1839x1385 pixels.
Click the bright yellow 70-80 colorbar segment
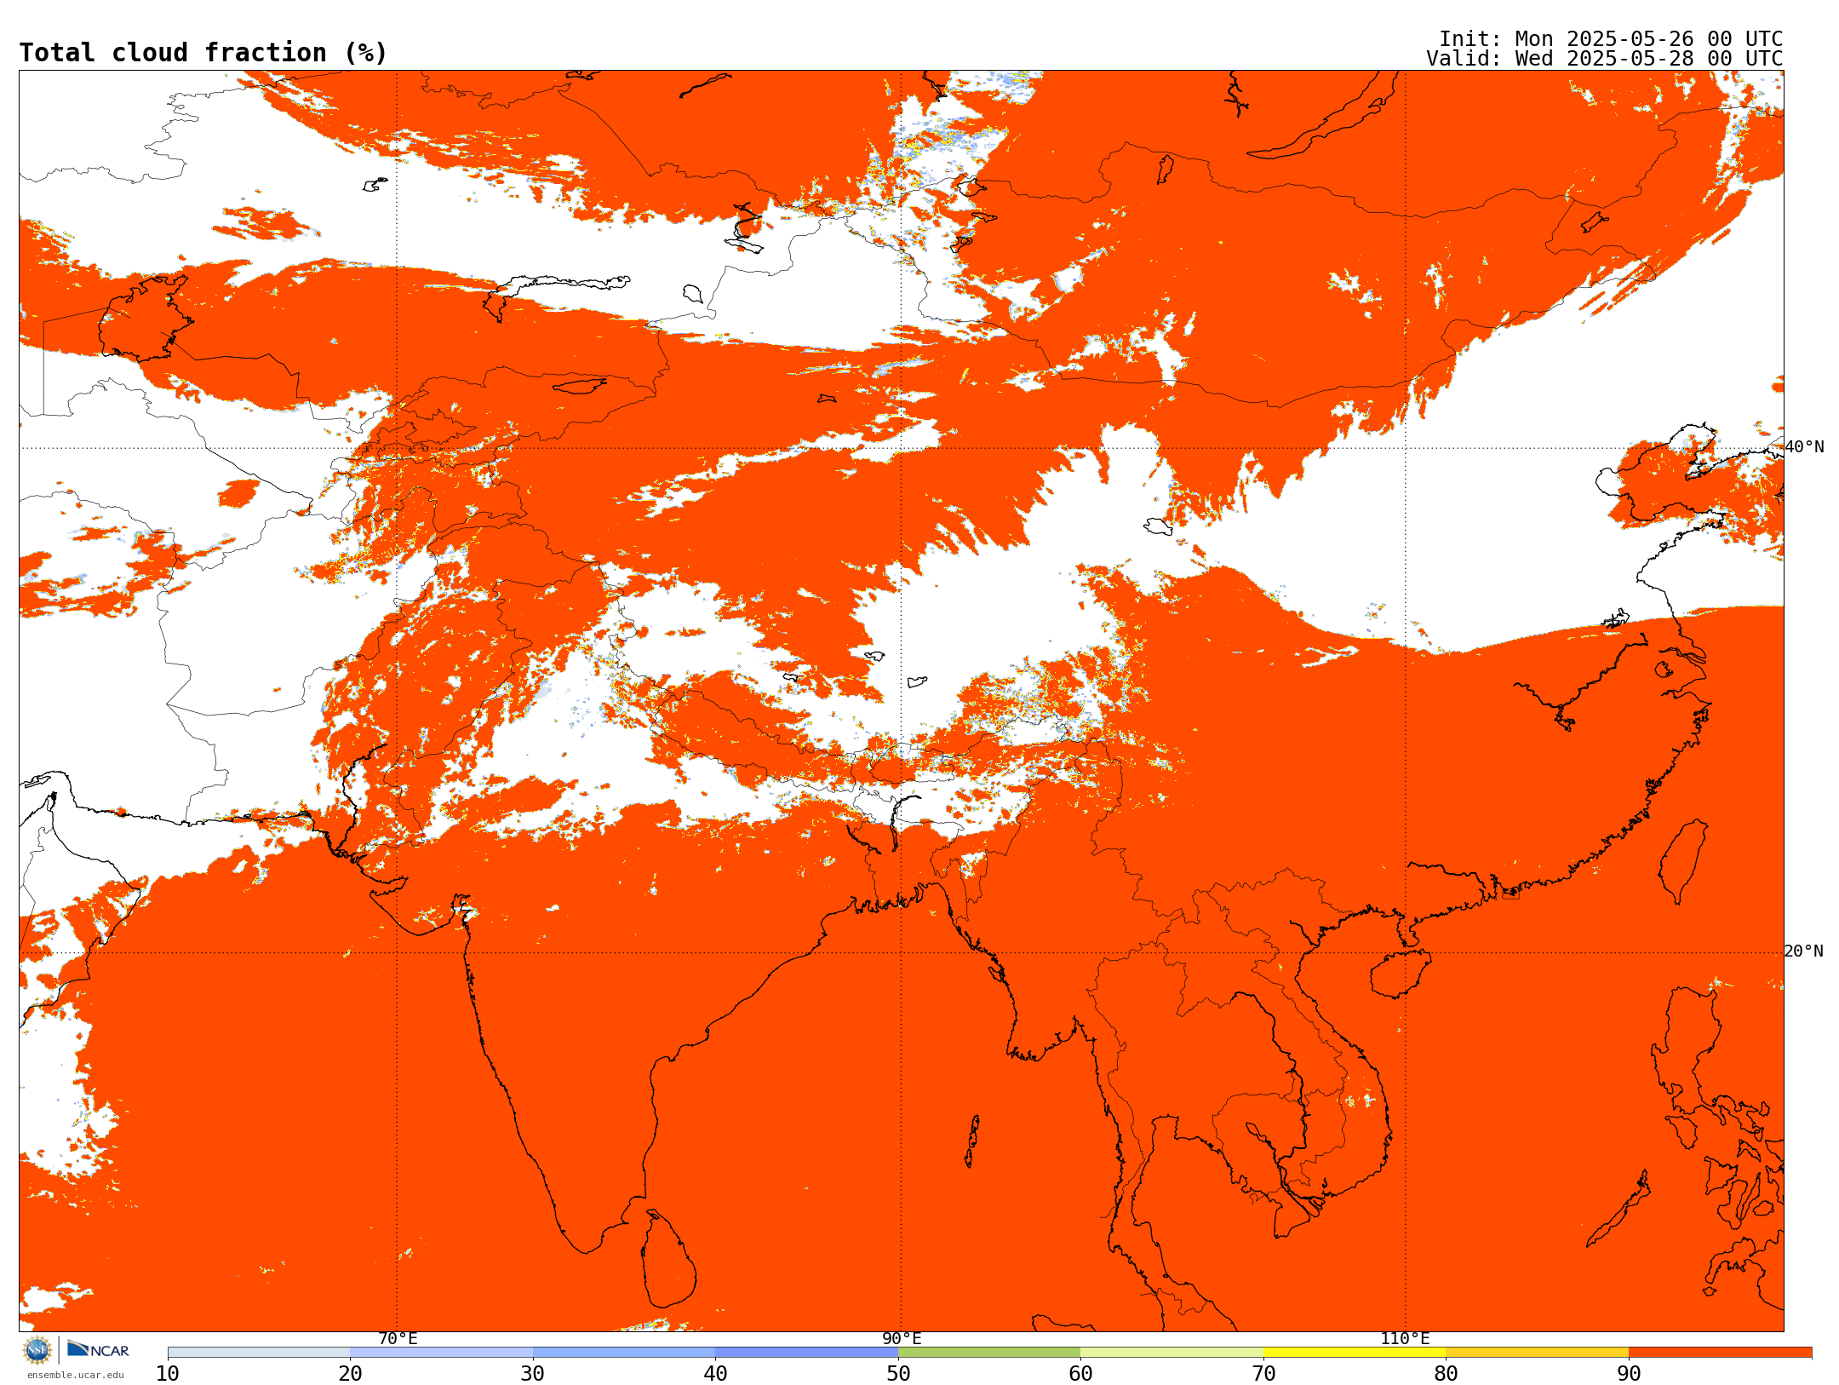coord(1355,1353)
